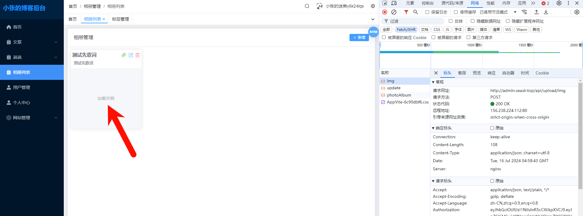Switch to 标签管理 tab
The width and height of the screenshot is (583, 216).
pos(121,19)
